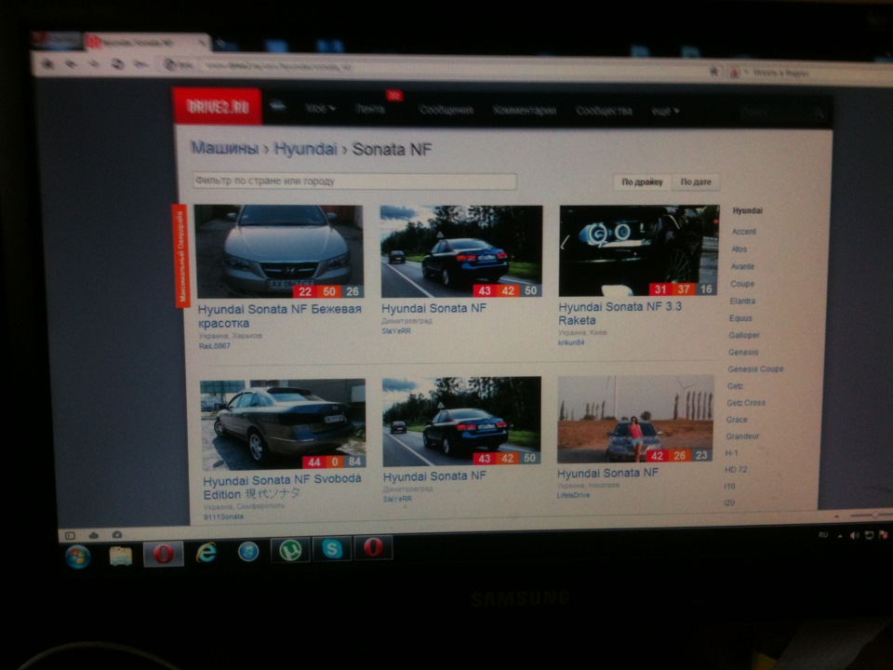The image size is (893, 670).
Task: Sort cars with the По дате toggle
Action: point(696,181)
